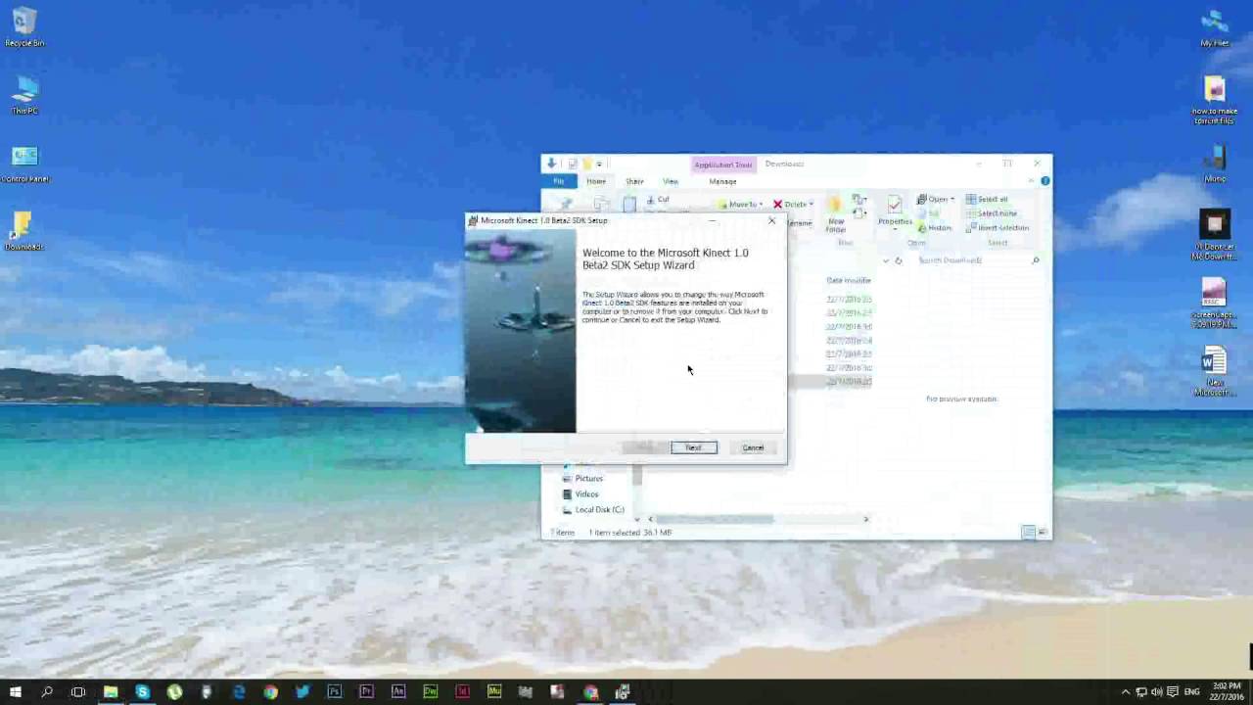Viewport: 1253px width, 705px height.
Task: Open Google Chrome from taskbar
Action: [x=270, y=692]
